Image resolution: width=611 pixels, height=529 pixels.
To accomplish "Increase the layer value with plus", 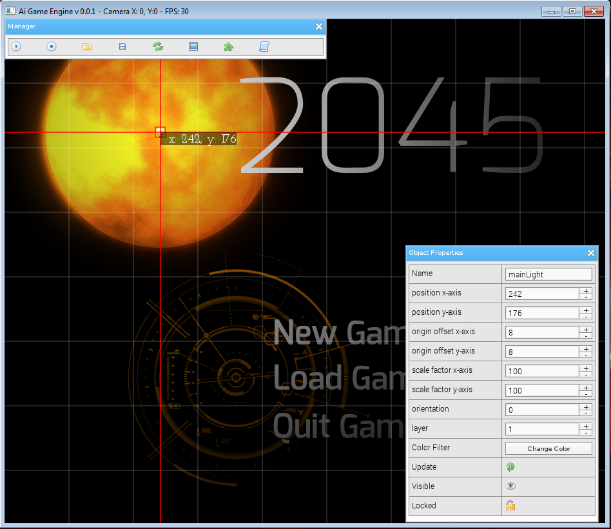I will click(586, 426).
